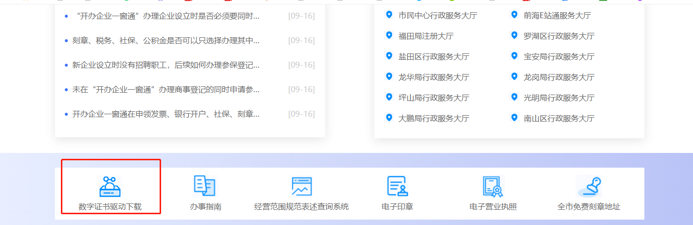Click the 办事指南 text label
This screenshot has height=225, width=693.
[205, 206]
